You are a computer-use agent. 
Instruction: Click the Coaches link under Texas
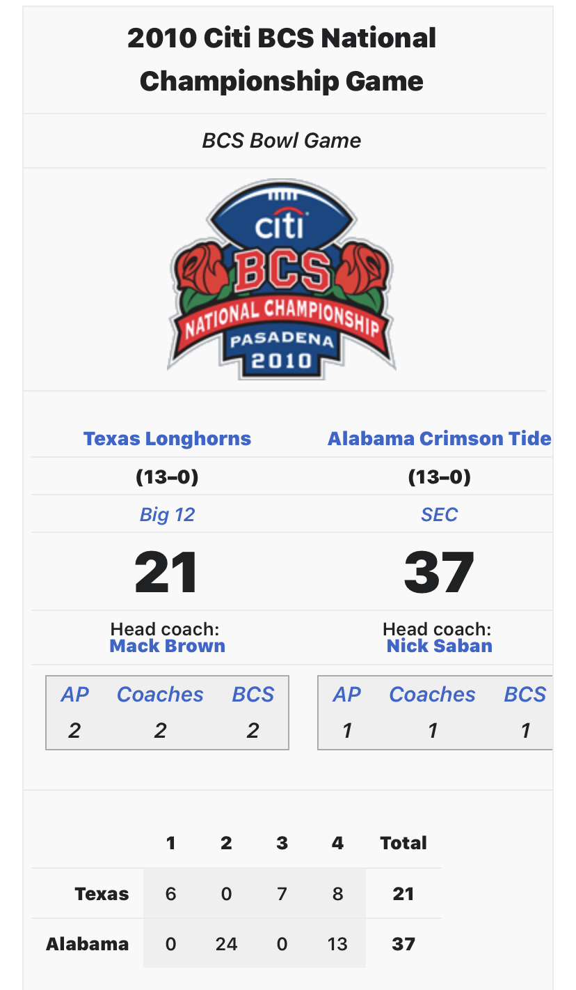click(x=160, y=695)
